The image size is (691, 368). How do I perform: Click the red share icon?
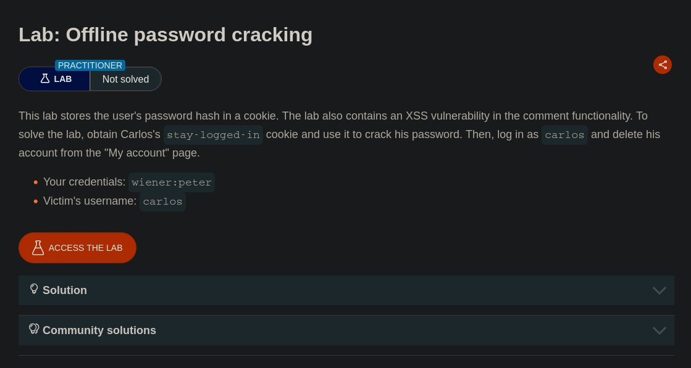tap(663, 65)
